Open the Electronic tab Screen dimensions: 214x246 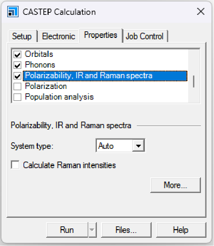(x=58, y=36)
